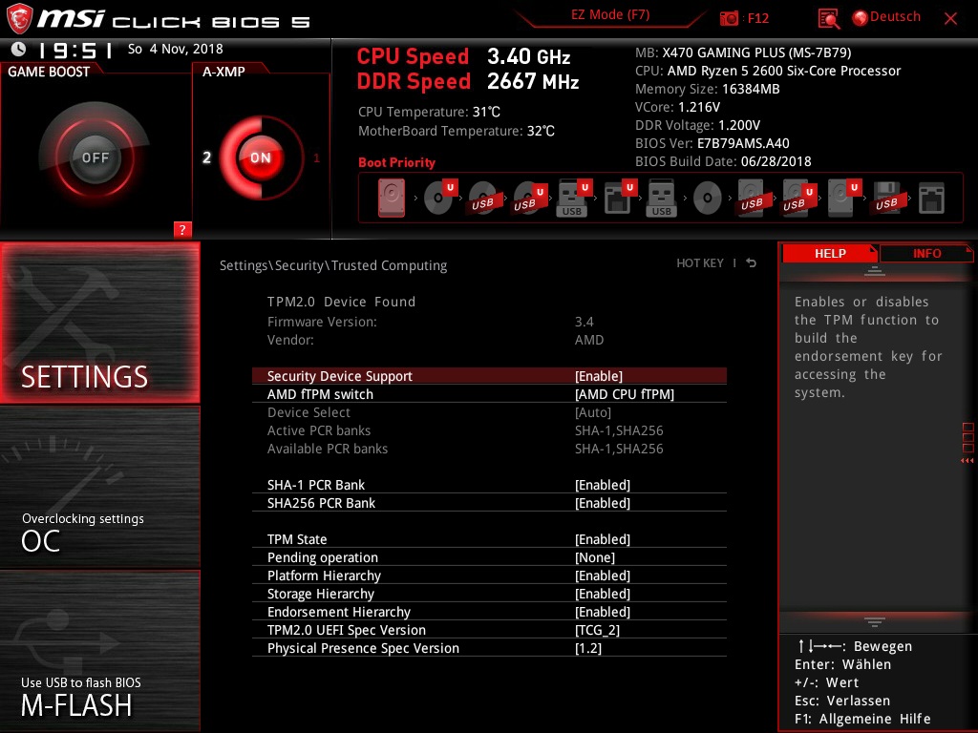Open the BIOS search magnifier icon

click(x=828, y=19)
